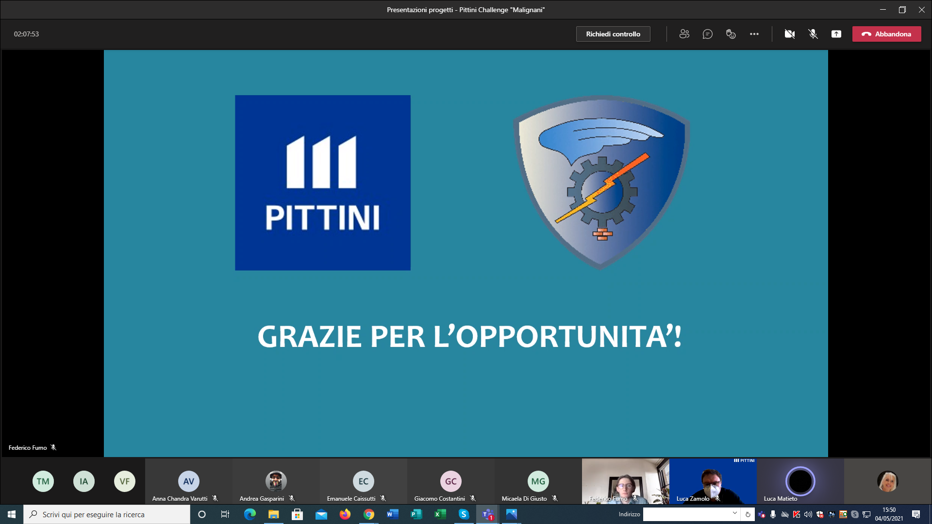This screenshot has width=932, height=524.
Task: Click the Teams system tray icon
Action: [x=762, y=514]
